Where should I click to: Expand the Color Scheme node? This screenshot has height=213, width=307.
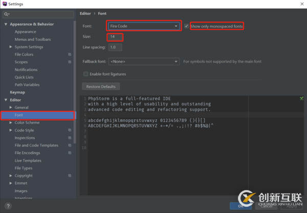11,123
